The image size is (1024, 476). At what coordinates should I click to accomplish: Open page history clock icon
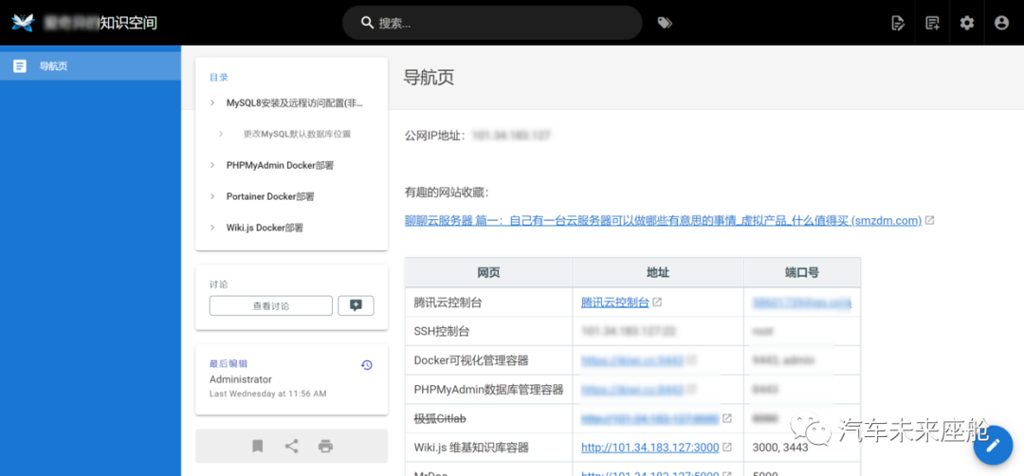coord(367,365)
